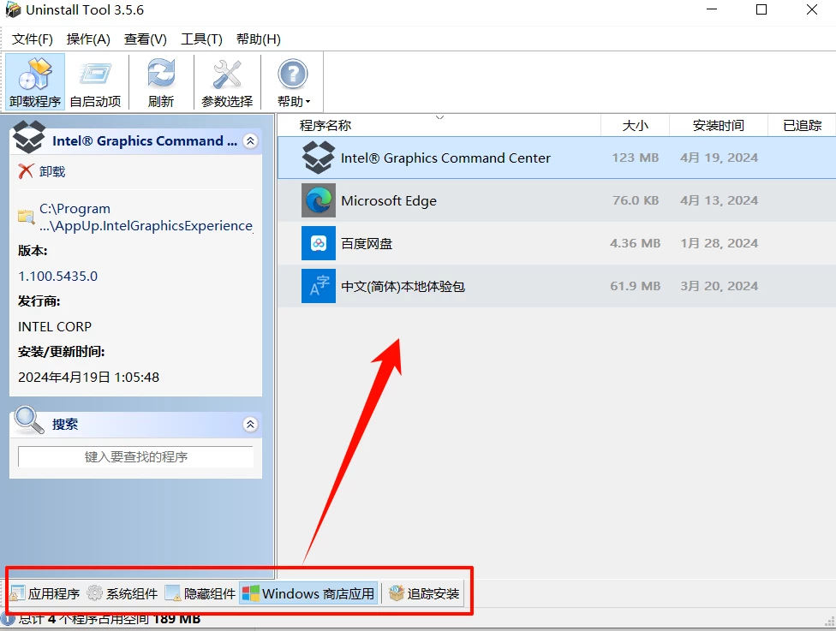Click the Uninstall Tool title bar icon
This screenshot has height=631, width=836.
coord(13,9)
